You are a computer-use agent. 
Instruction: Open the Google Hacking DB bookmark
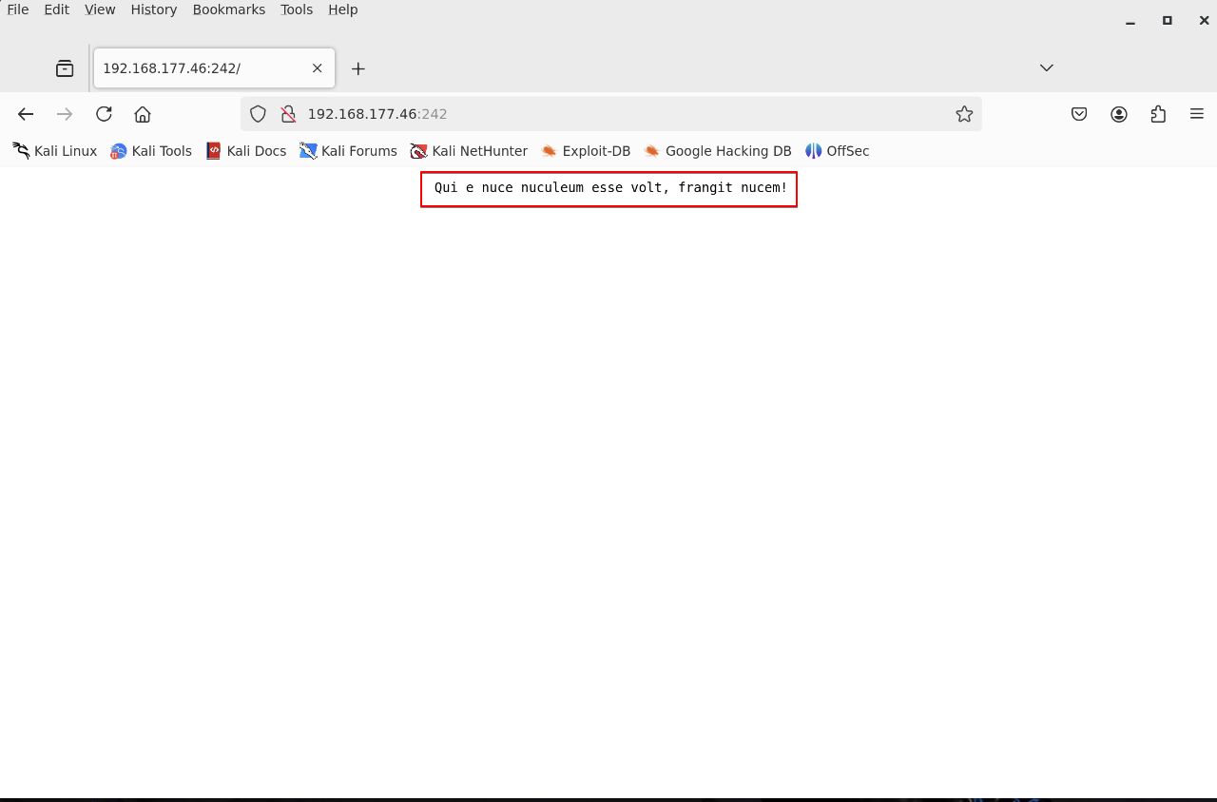pos(718,151)
